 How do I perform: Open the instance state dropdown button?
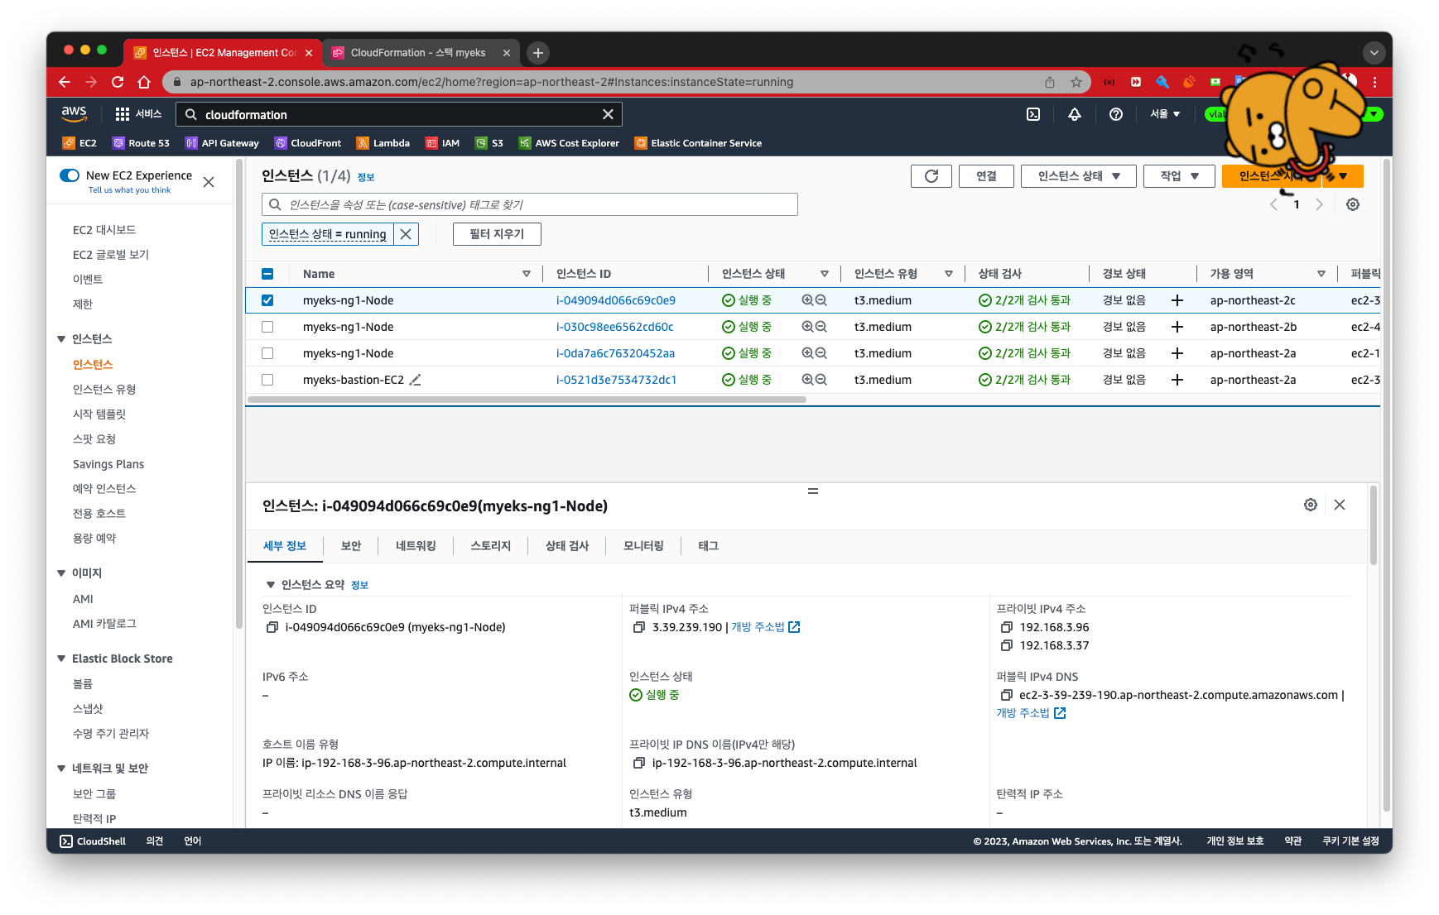click(x=1079, y=176)
